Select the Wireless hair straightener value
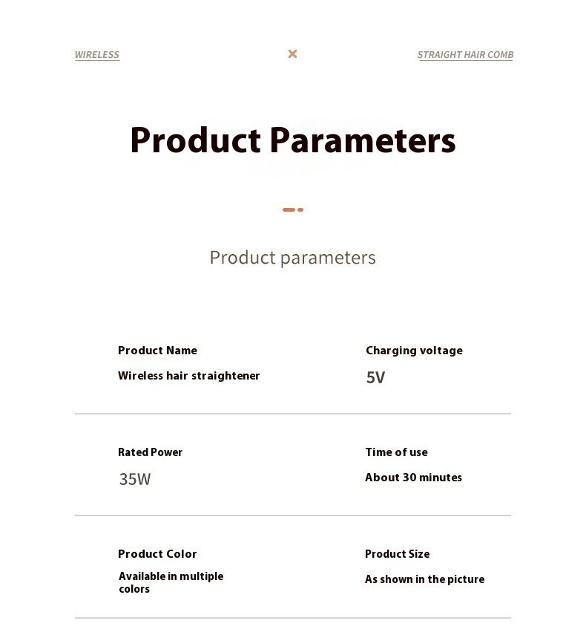Viewport: 586px width, 638px height. click(x=188, y=376)
